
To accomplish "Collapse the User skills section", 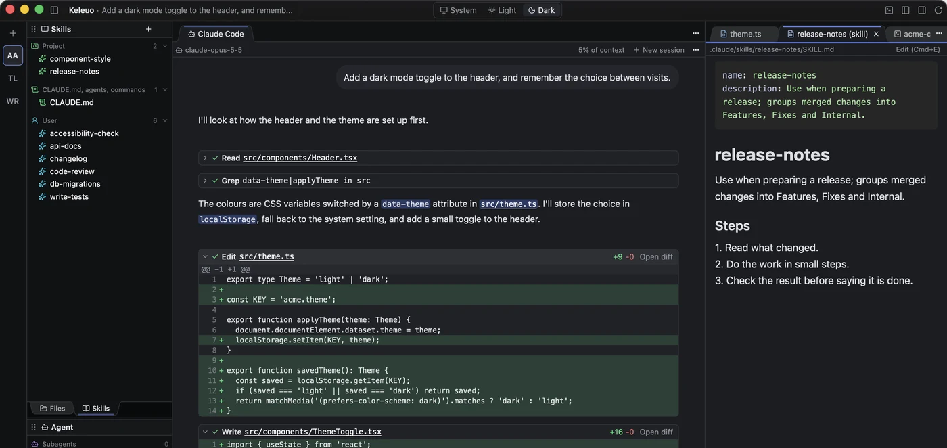I will [x=165, y=120].
